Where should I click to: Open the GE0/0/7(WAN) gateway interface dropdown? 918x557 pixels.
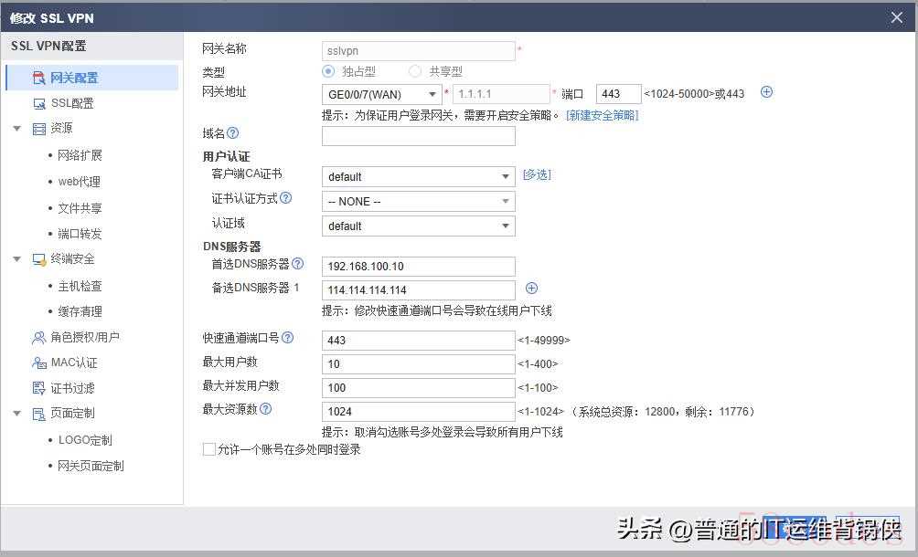click(x=382, y=94)
